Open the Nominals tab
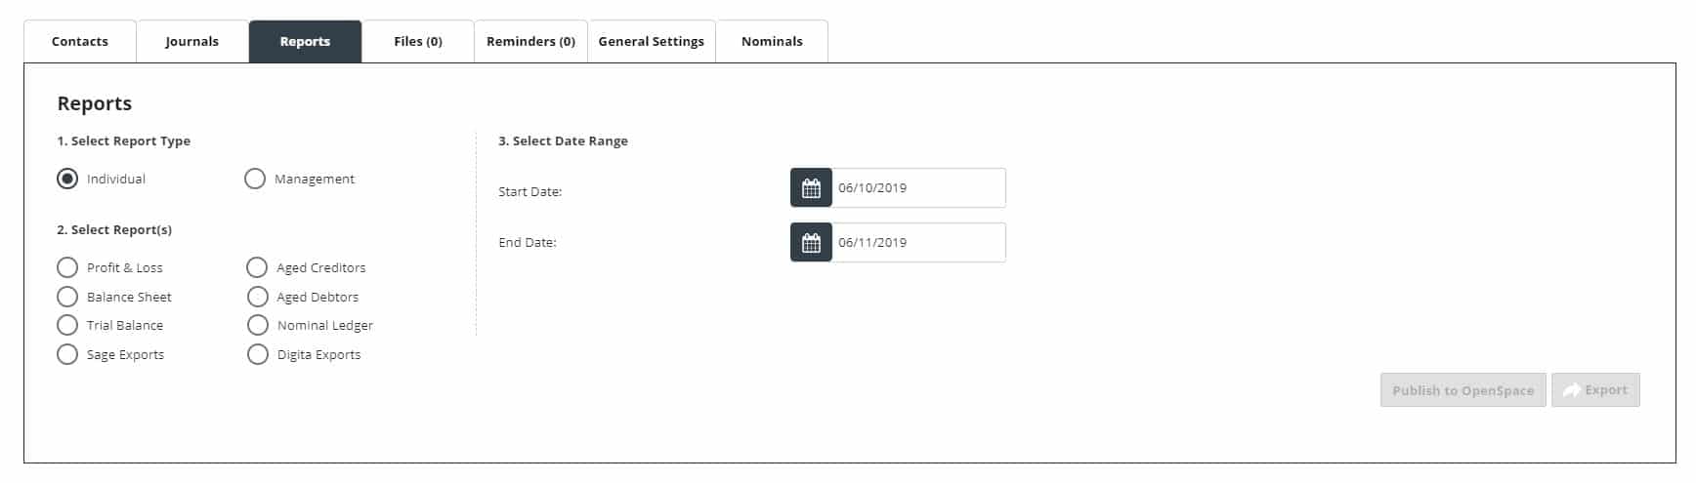The width and height of the screenshot is (1696, 483). 772,42
